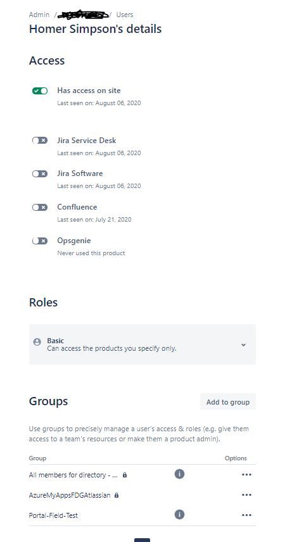Enable Jira Service Desk access toggle
This screenshot has width=285, height=542.
(40, 141)
